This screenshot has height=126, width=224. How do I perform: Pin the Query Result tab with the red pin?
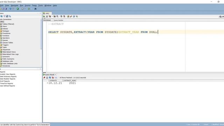pos(44,78)
